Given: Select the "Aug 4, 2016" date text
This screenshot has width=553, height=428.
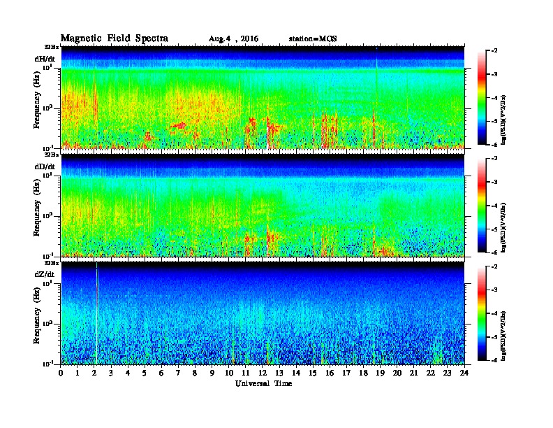Looking at the screenshot, I should pos(233,39).
